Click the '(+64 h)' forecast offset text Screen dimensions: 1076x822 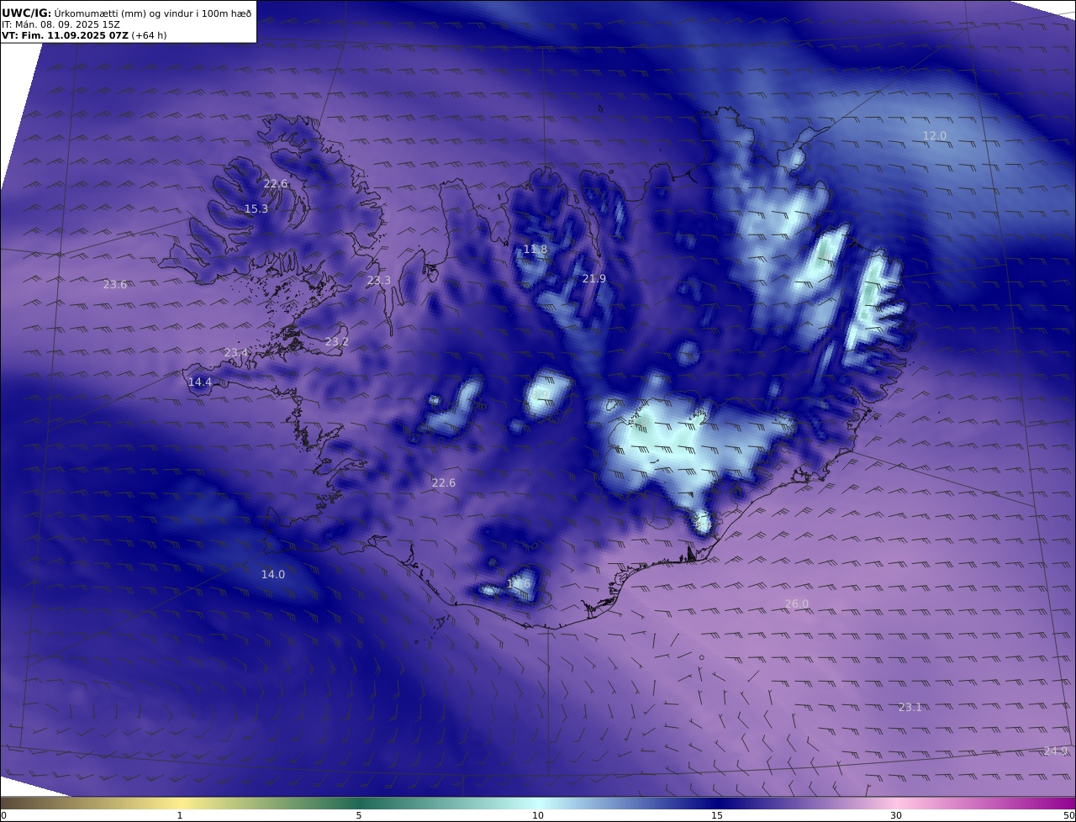pyautogui.click(x=149, y=36)
